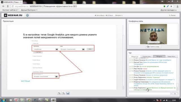The image size is (181, 102).
Task: Go back in the browser
Action: (3, 6)
